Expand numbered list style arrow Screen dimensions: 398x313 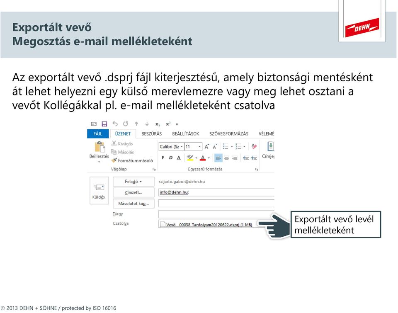click(x=244, y=146)
